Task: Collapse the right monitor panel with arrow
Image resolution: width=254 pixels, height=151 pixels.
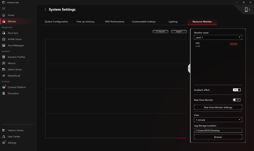Action: (x=189, y=68)
